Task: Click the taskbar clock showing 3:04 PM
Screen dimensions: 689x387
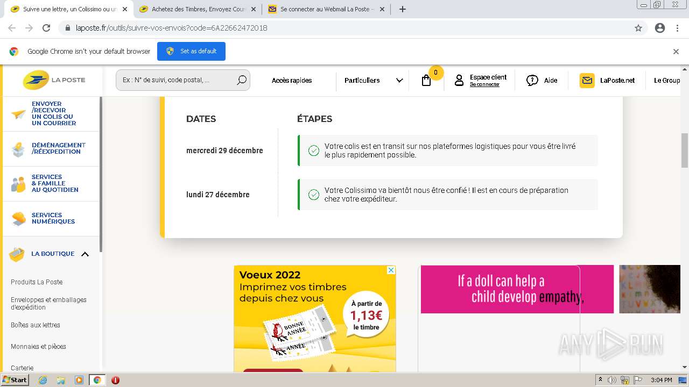Action: tap(661, 380)
